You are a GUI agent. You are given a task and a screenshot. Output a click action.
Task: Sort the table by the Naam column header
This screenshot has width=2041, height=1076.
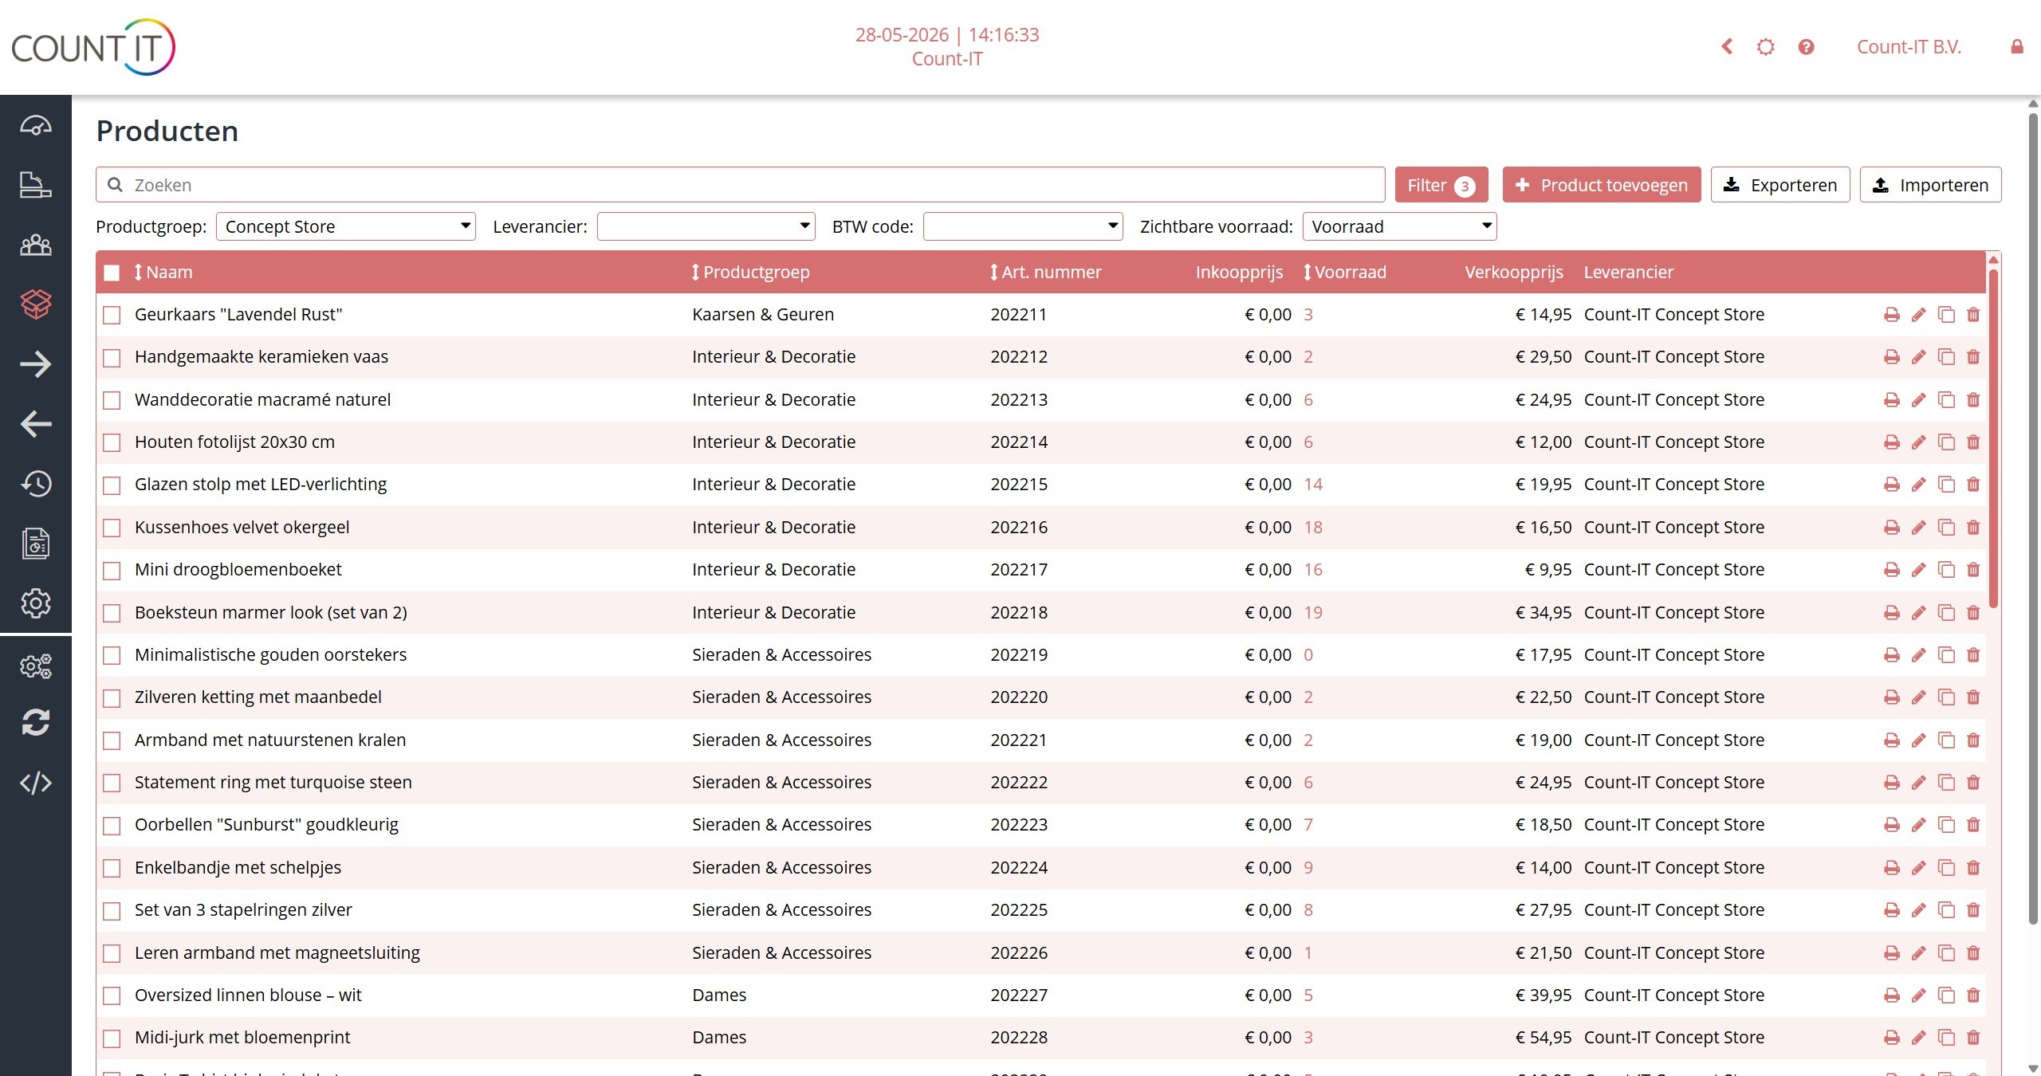163,272
